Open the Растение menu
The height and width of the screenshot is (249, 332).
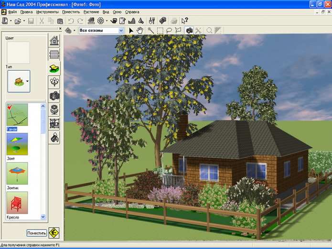[91, 12]
